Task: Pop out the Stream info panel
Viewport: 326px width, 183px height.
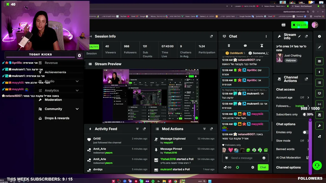Action: 306,36
